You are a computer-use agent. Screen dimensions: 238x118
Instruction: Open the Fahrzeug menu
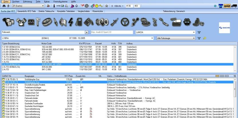point(27,1)
